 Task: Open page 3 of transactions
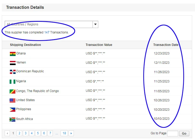pos(25,133)
